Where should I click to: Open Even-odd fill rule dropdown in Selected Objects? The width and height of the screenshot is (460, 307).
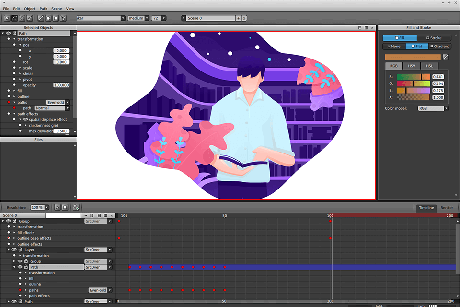tap(68, 102)
